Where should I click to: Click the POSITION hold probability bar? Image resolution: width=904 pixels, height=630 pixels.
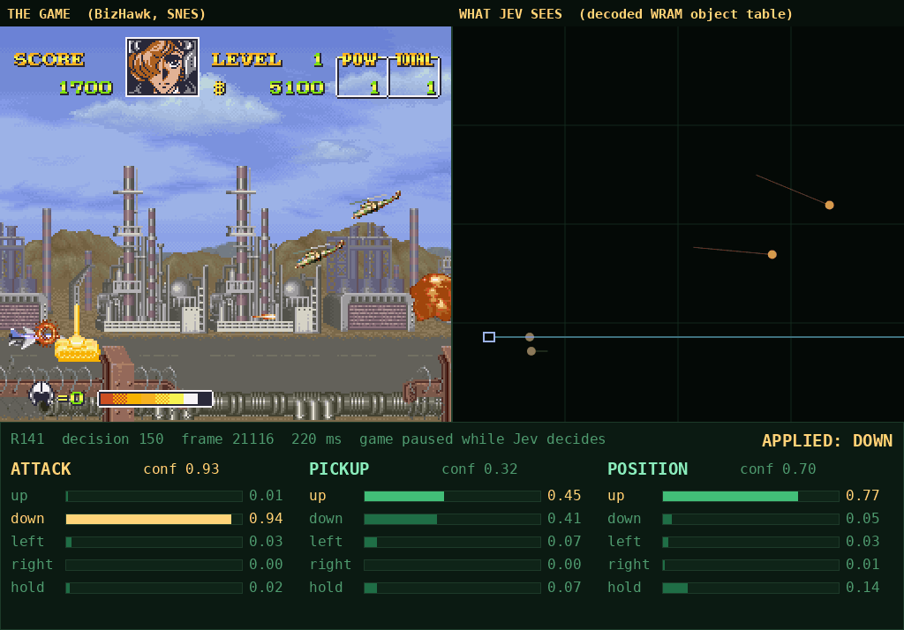(x=750, y=588)
